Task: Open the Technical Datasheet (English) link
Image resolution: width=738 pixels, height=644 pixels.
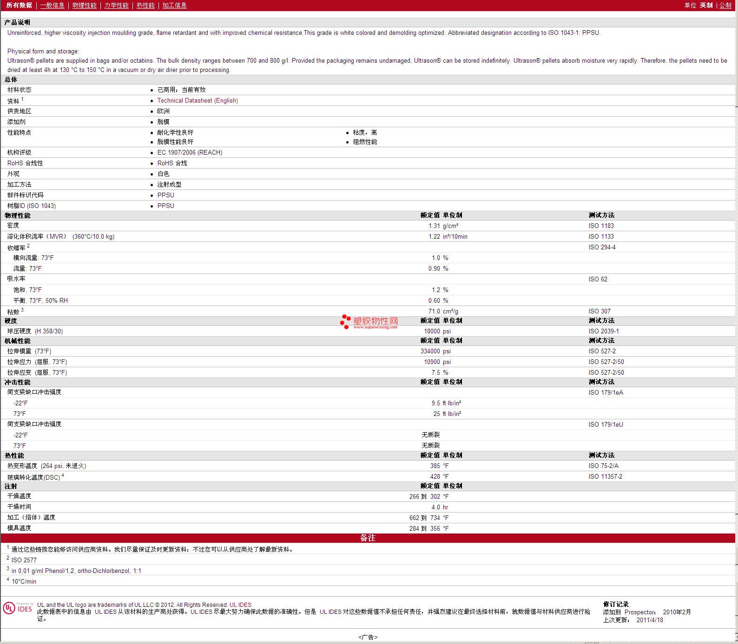Action: (x=198, y=100)
